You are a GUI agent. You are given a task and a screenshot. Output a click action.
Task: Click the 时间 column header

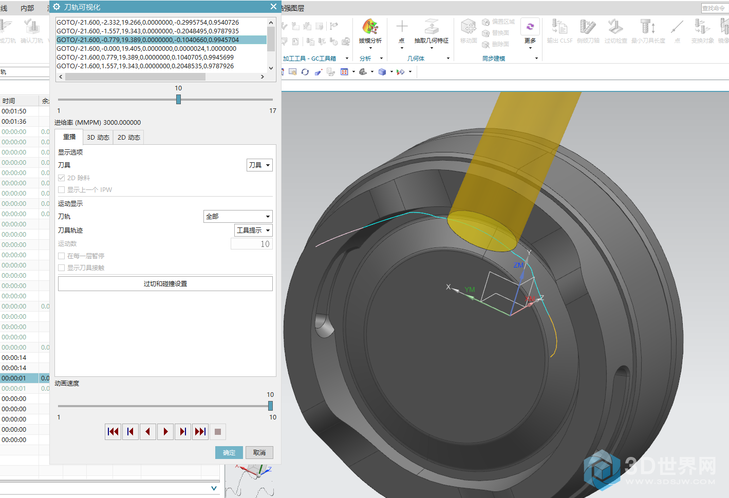coord(20,101)
